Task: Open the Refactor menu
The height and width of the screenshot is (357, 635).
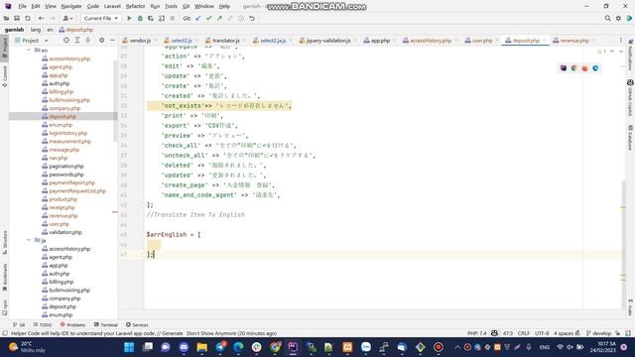Action: point(135,6)
